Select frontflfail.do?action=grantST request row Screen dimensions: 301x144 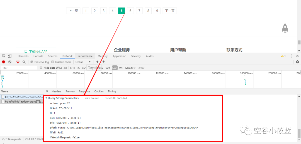[x=22, y=101]
